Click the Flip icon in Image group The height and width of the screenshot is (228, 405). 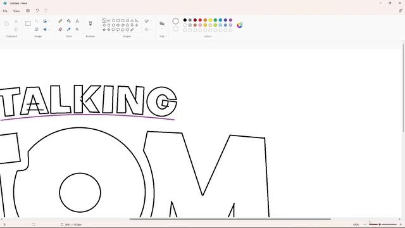(45, 29)
